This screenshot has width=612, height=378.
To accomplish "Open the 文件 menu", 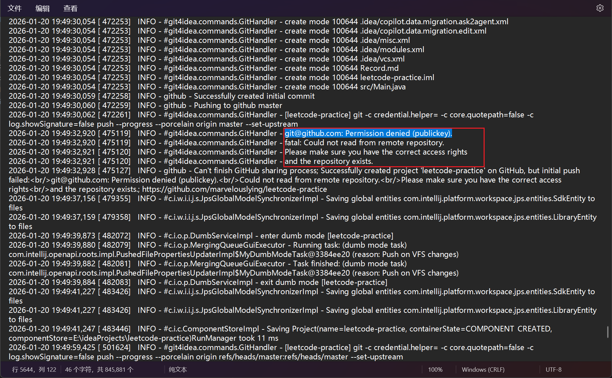I will (x=15, y=8).
